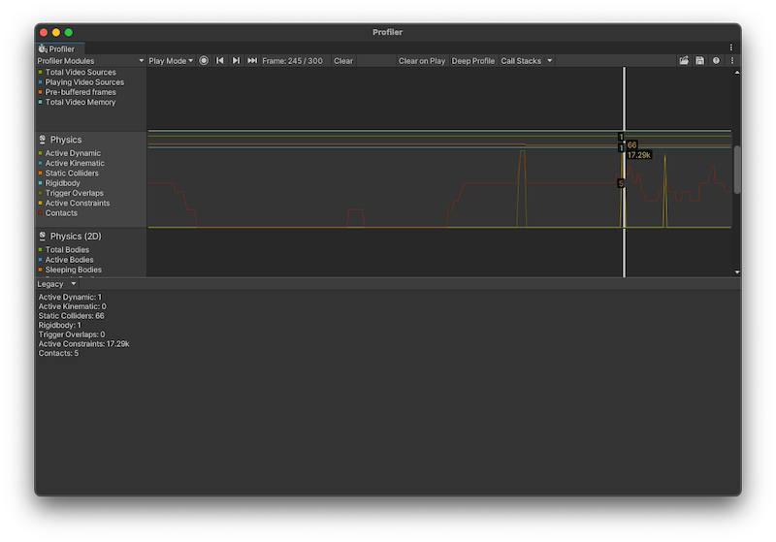Open the profiler help icon
Viewport: 776px width, 542px height.
(x=716, y=61)
